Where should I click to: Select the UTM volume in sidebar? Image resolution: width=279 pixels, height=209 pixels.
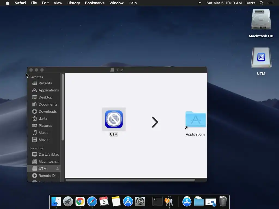tap(44, 168)
